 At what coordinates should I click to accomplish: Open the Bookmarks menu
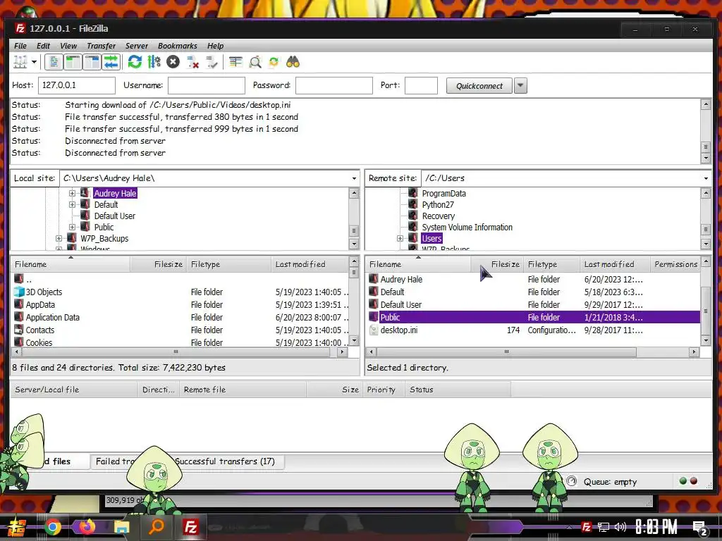click(x=177, y=46)
